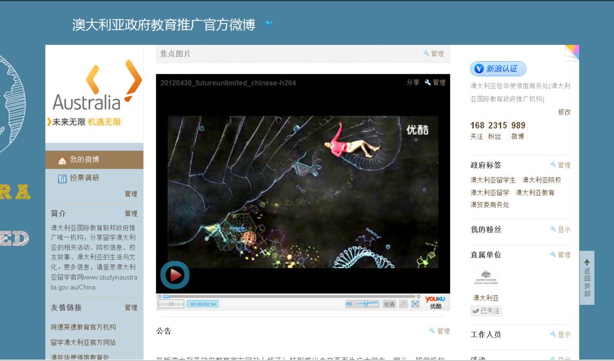Click the wrench icon beside 直属单位 管理
Screen dimensions: 614x361
click(553, 254)
